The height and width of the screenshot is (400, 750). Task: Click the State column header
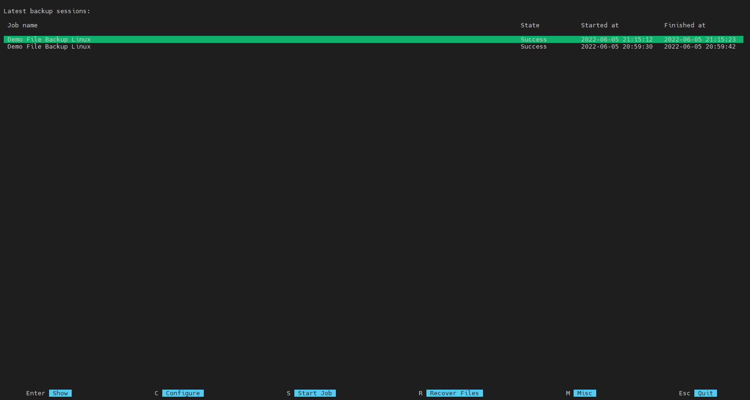(x=530, y=25)
